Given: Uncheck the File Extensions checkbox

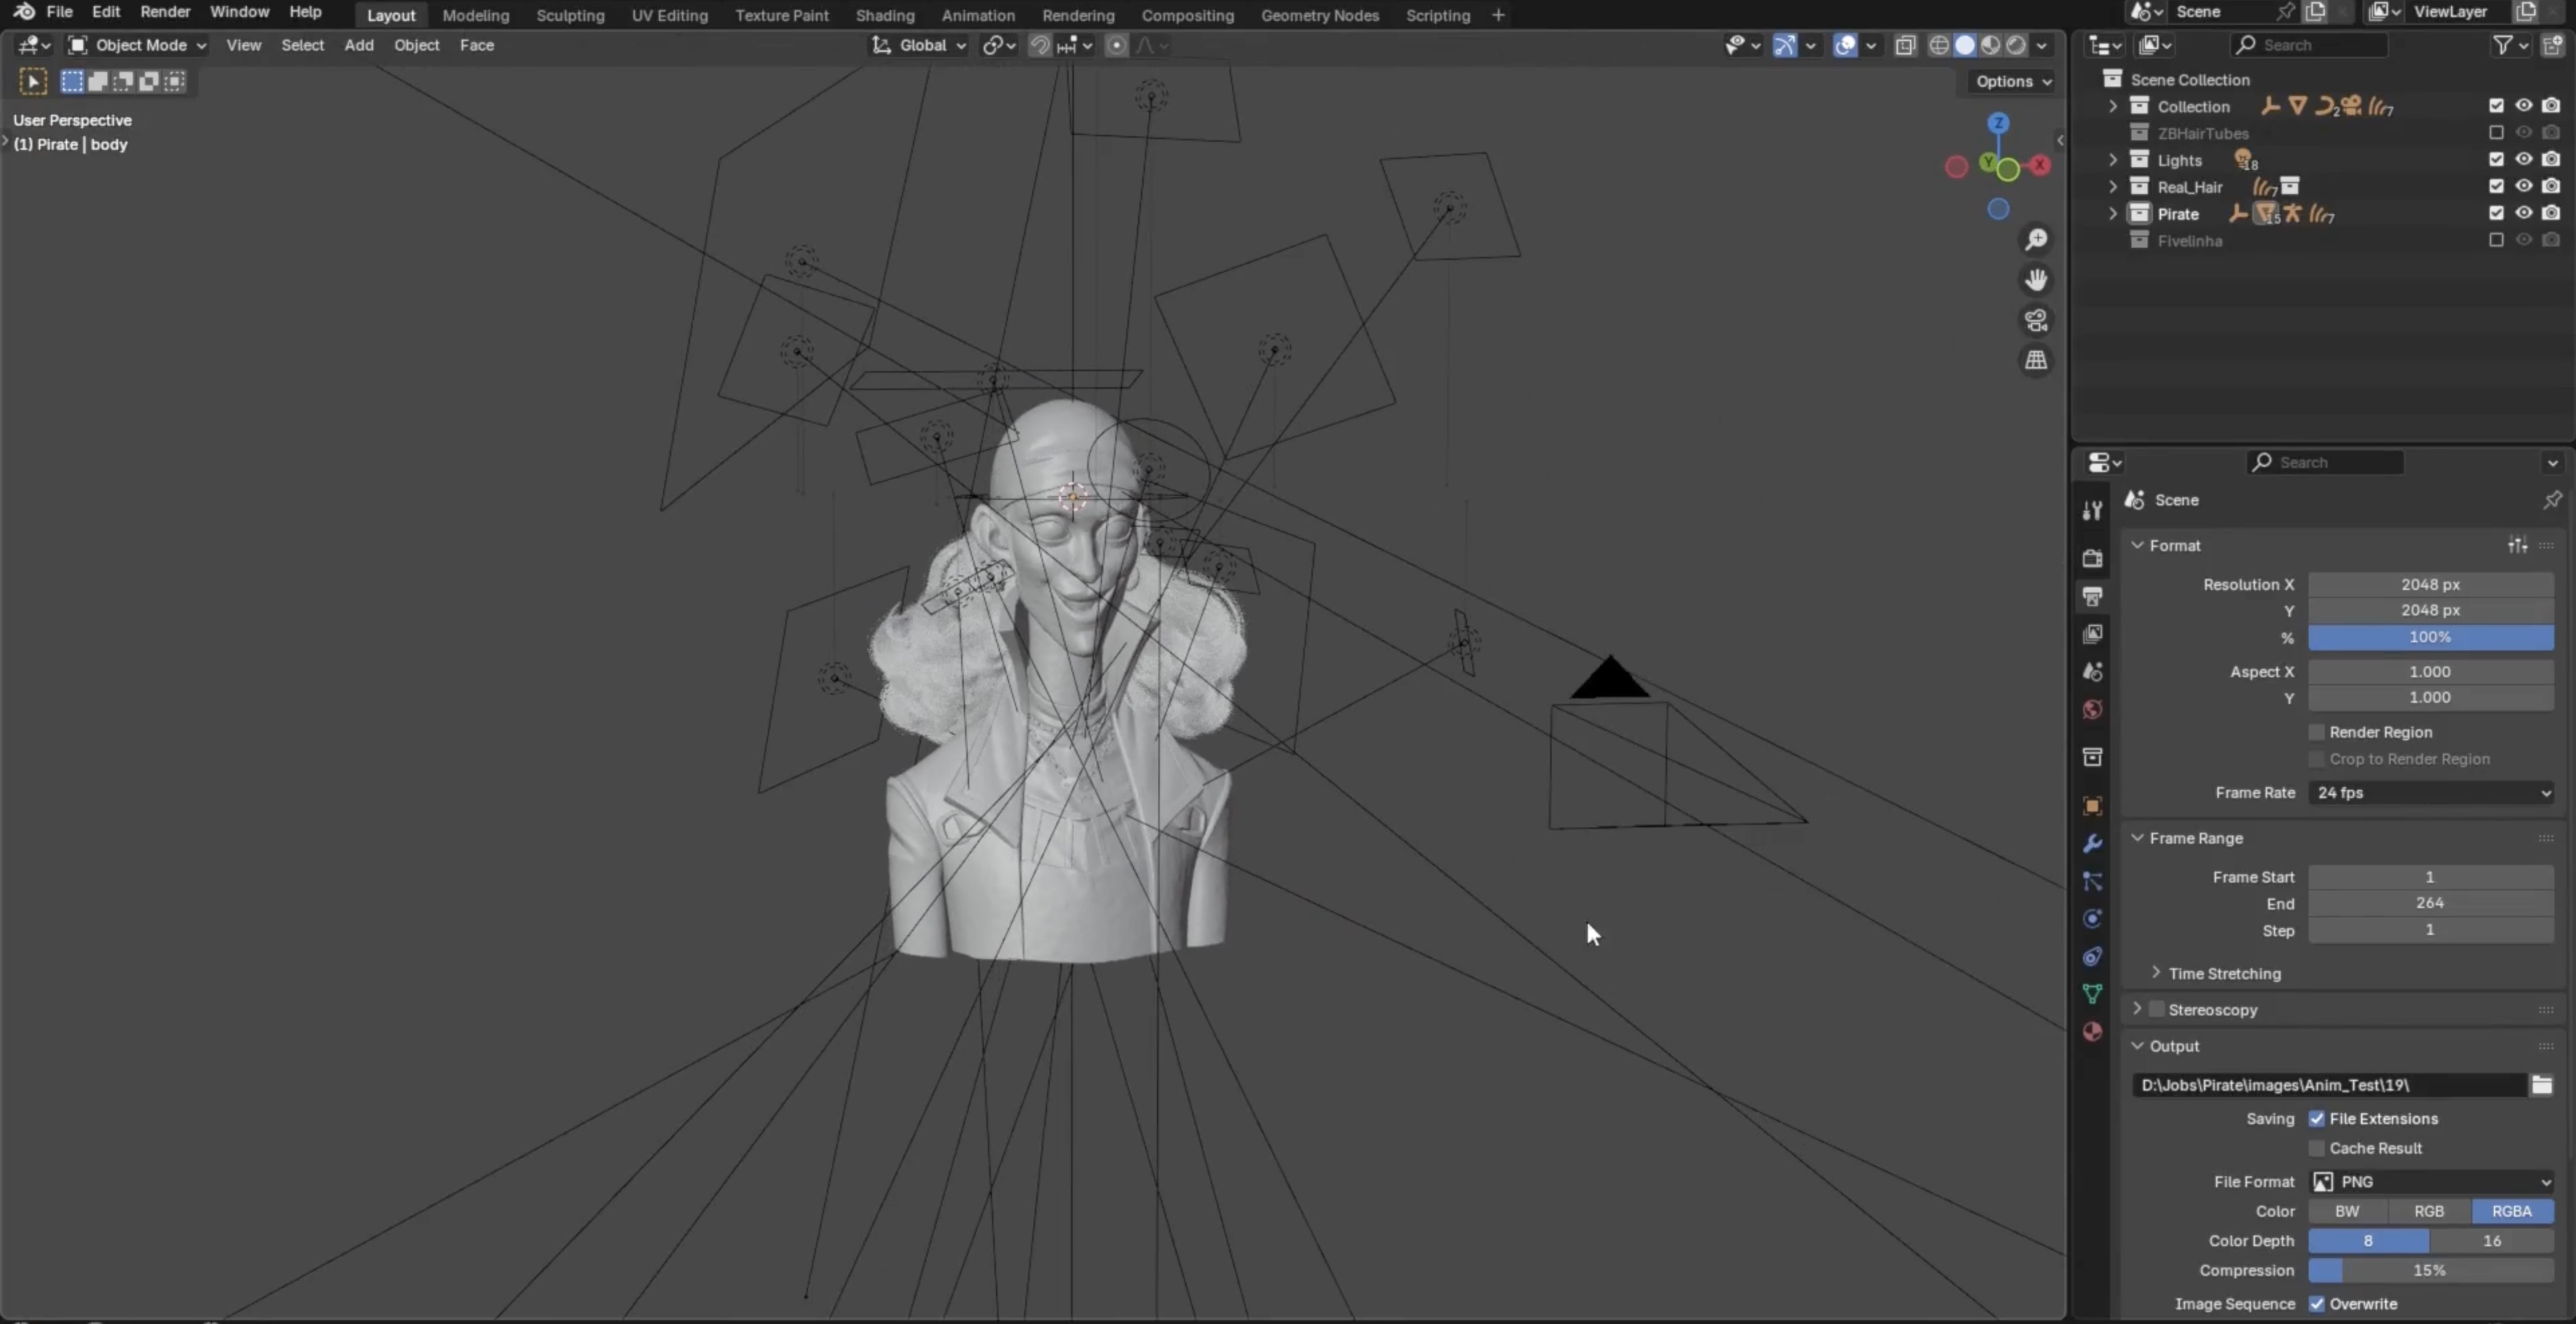Looking at the screenshot, I should click(x=2316, y=1118).
